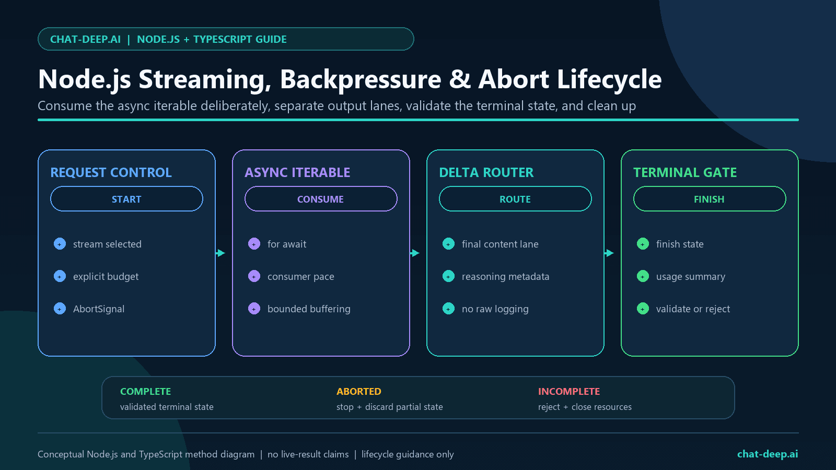Click footer text 'lifecycle guidance only'
Screen dimensions: 836x470
coord(408,454)
